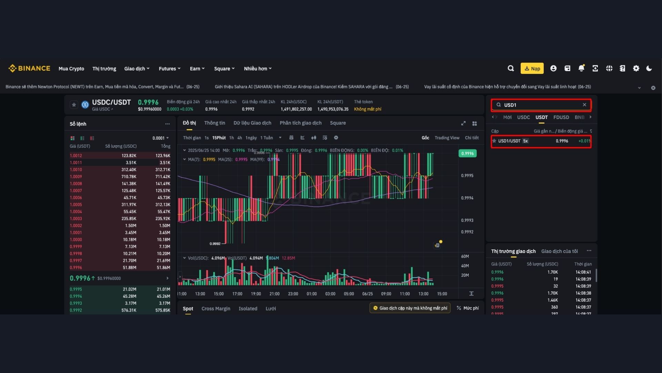This screenshot has height=373, width=662.
Task: Click the Nạp deposit button
Action: click(532, 68)
